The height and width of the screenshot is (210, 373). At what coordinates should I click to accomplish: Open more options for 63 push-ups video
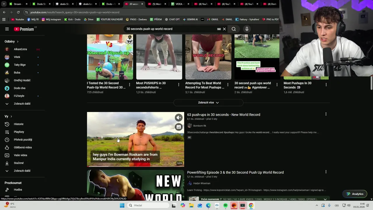coord(326,114)
